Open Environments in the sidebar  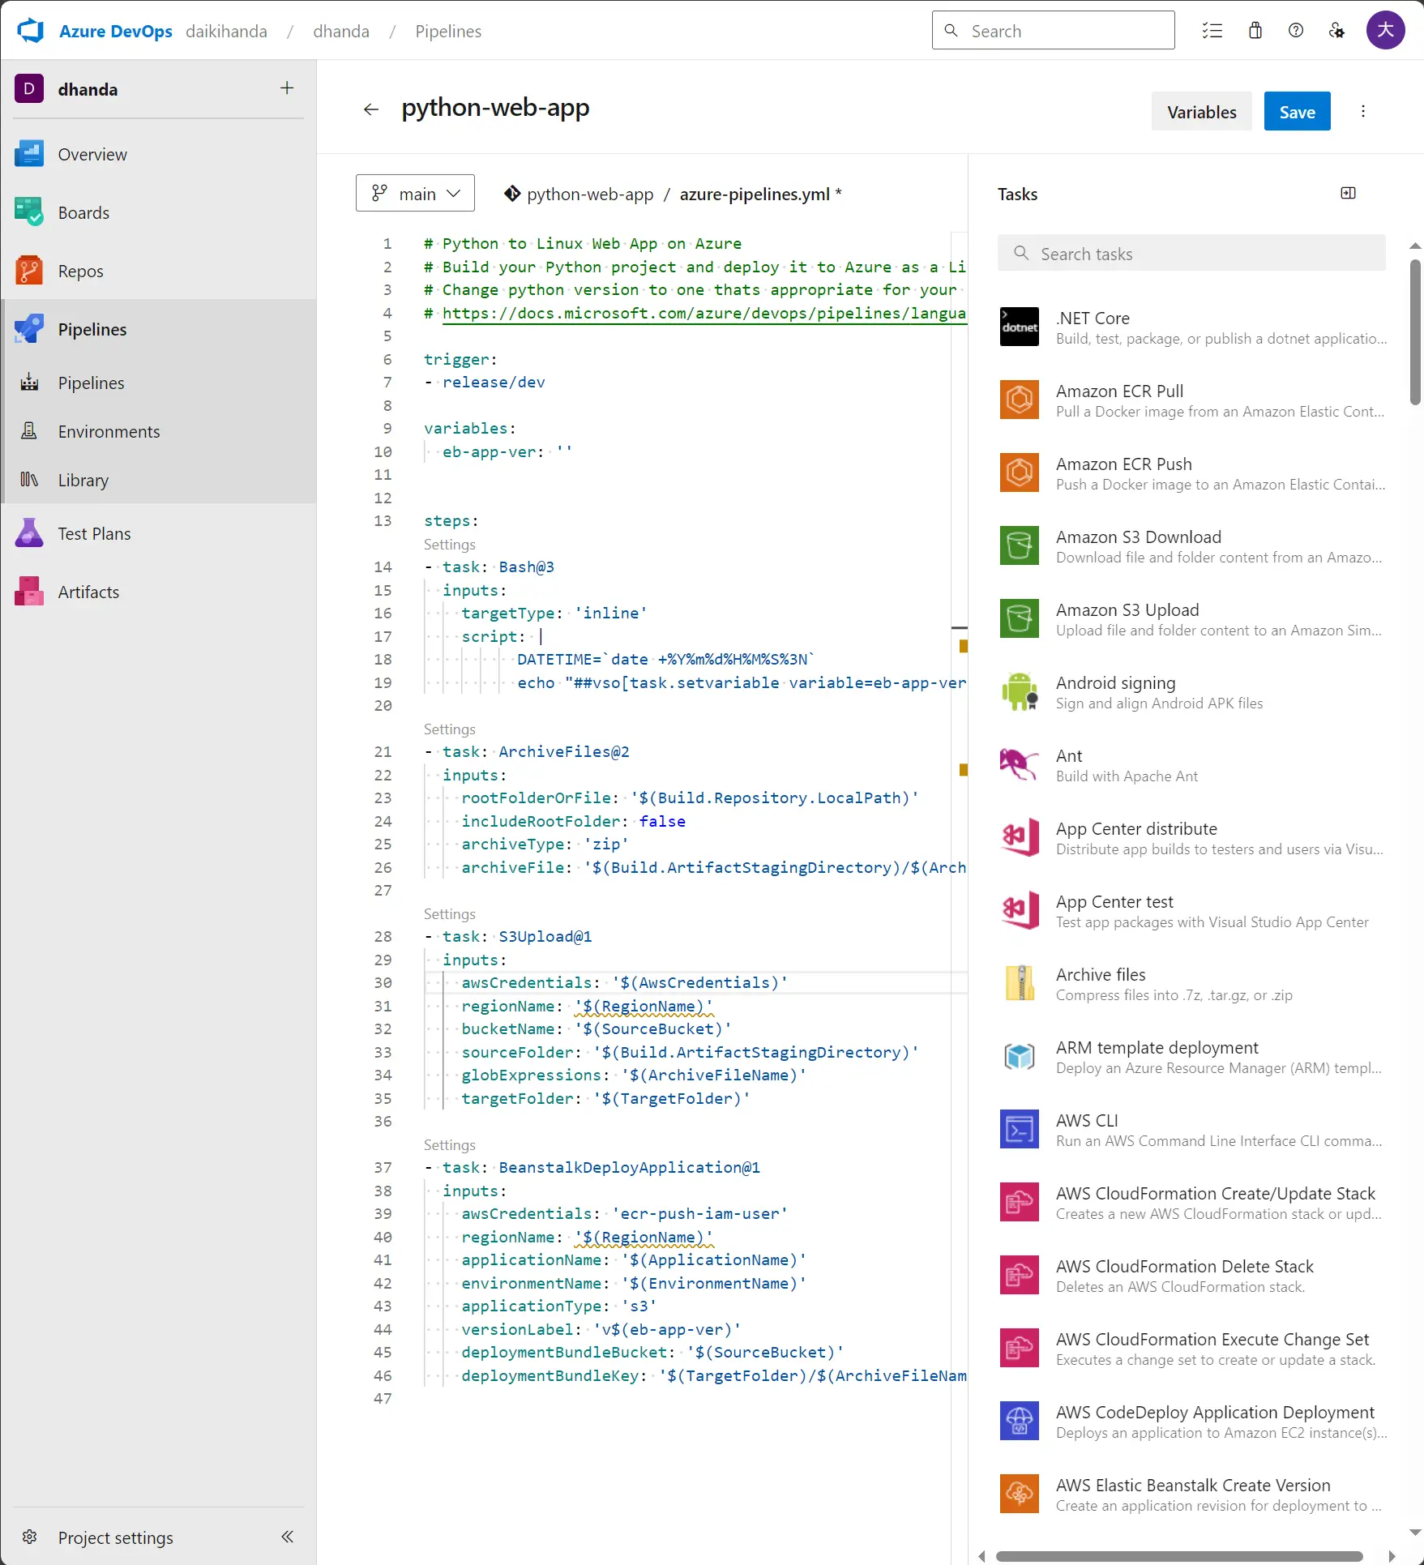point(159,431)
